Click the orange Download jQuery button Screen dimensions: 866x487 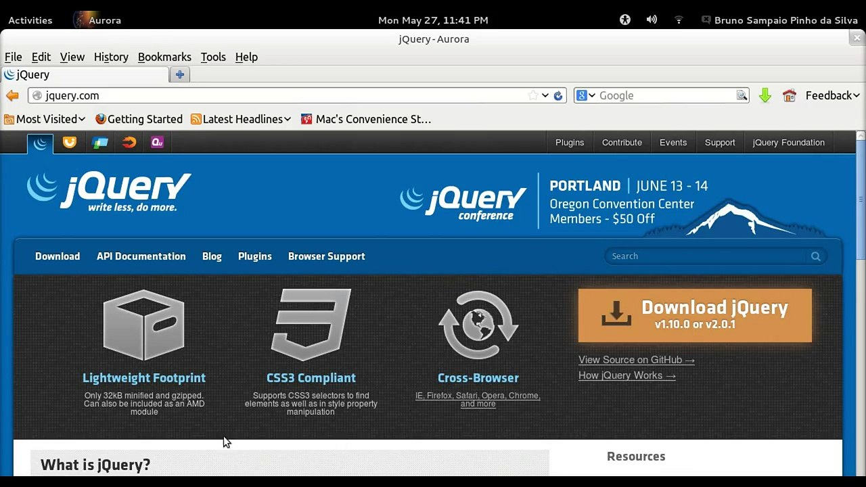pos(695,315)
